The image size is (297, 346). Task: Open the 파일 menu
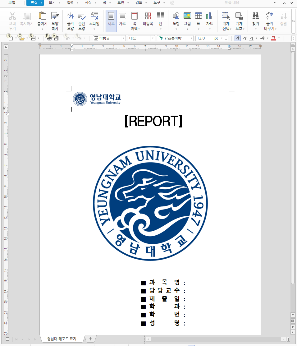coord(12,3)
